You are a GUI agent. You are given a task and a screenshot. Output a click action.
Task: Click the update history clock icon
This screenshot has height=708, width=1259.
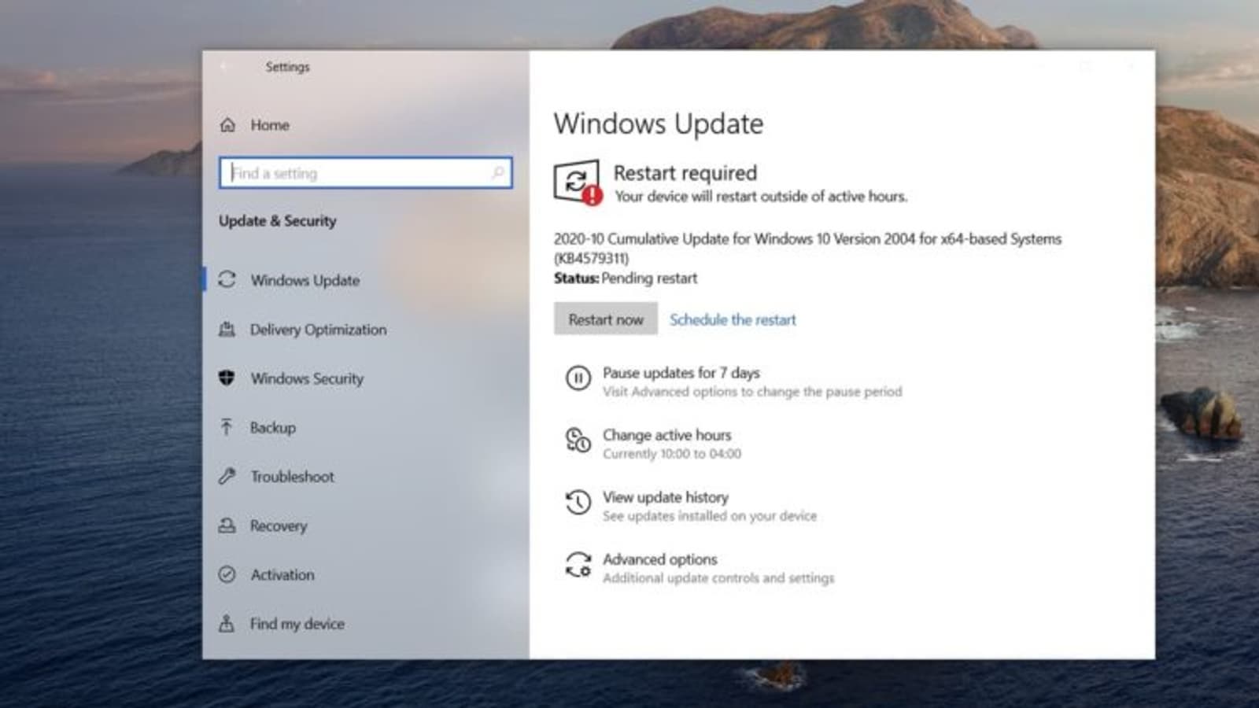pos(578,502)
